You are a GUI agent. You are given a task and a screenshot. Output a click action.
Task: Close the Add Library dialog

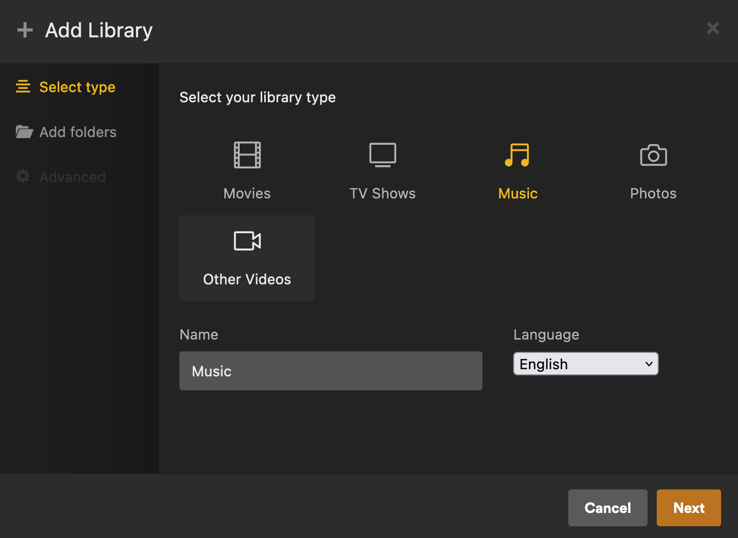[712, 28]
